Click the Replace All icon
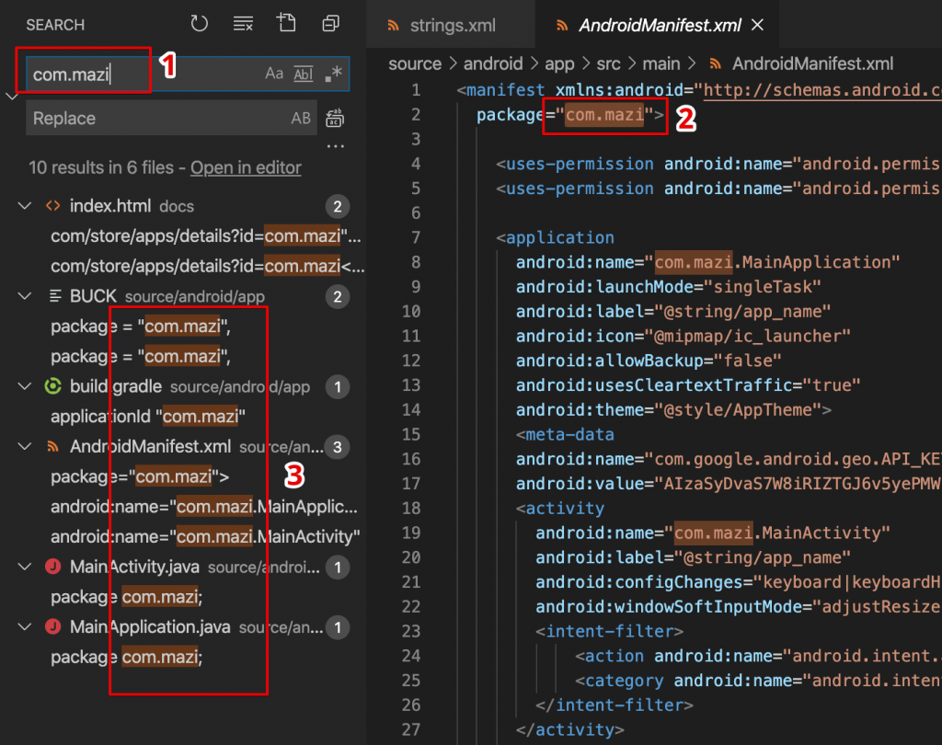The image size is (942, 745). (336, 118)
